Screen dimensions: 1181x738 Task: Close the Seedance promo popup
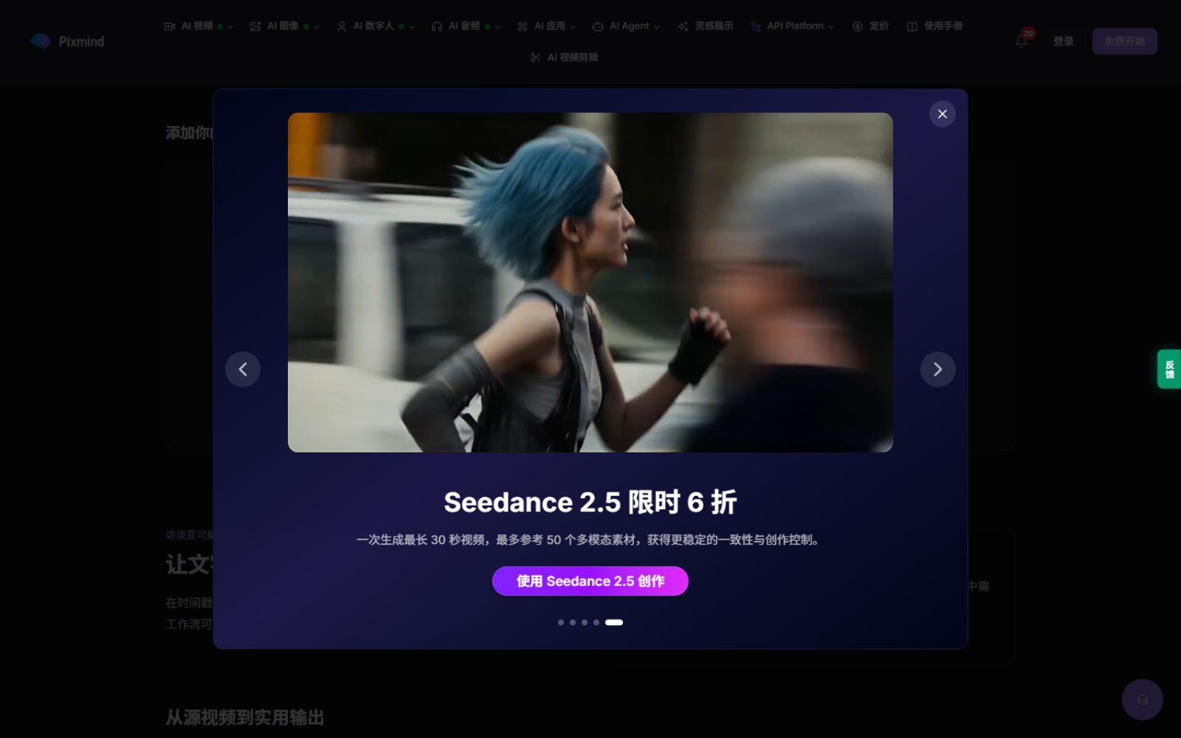[x=942, y=114]
